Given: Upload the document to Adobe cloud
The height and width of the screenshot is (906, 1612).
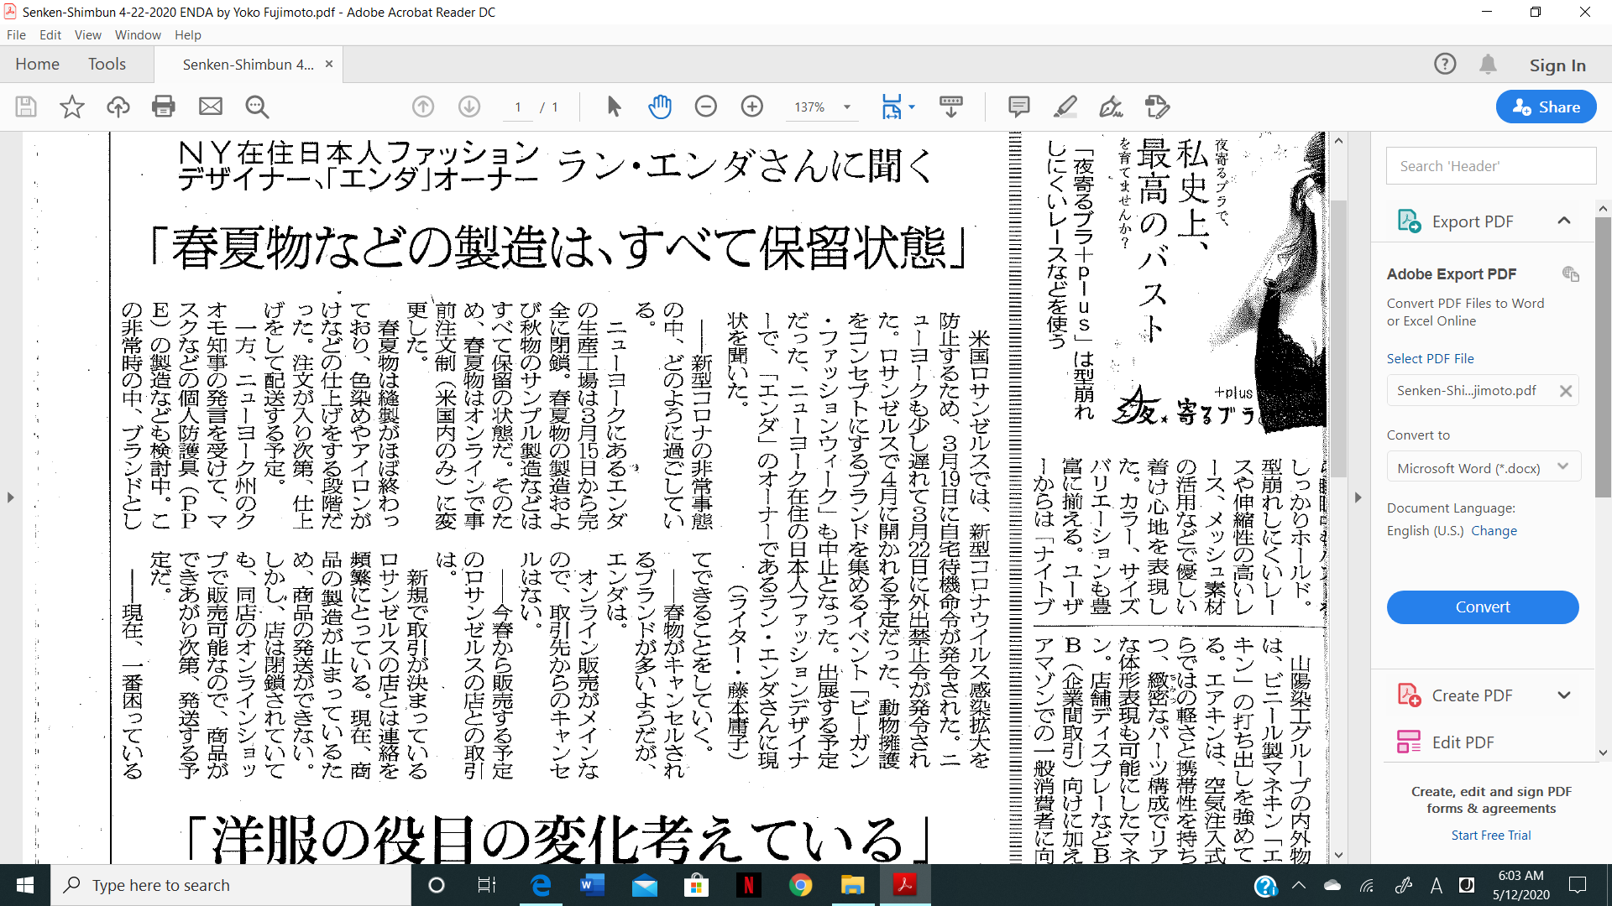Looking at the screenshot, I should 118,107.
